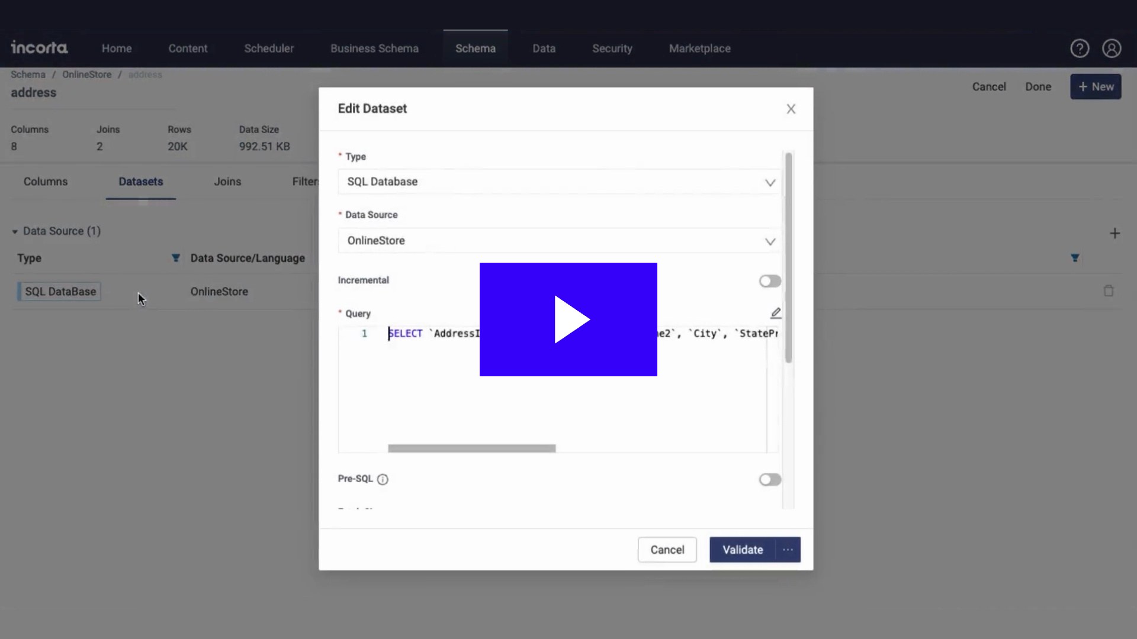This screenshot has height=639, width=1137.
Task: Switch to the Joins tab
Action: pyautogui.click(x=227, y=182)
